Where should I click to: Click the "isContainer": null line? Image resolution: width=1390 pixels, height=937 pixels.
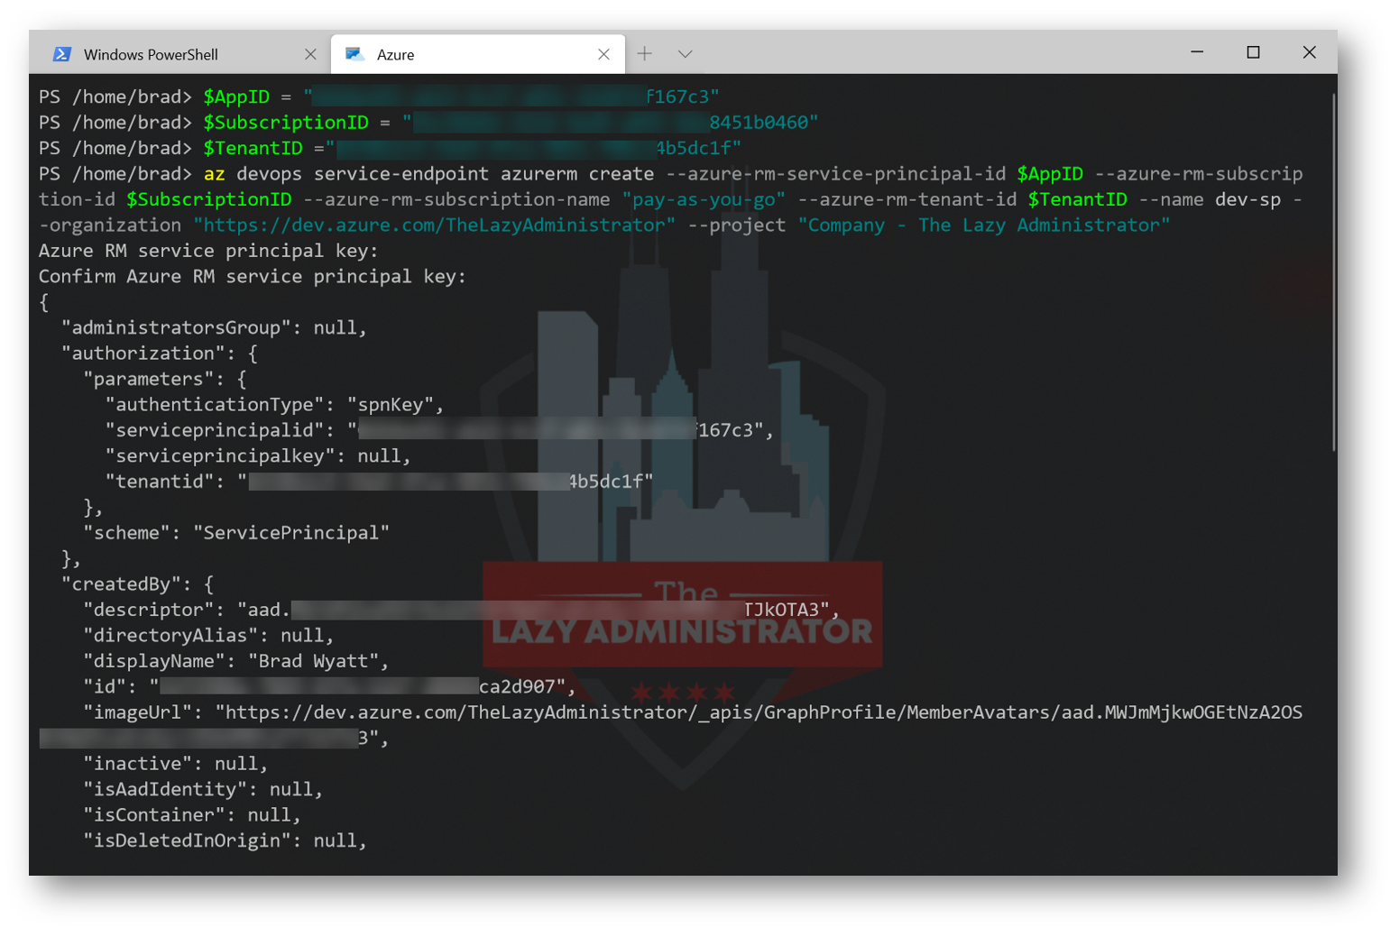(x=192, y=814)
